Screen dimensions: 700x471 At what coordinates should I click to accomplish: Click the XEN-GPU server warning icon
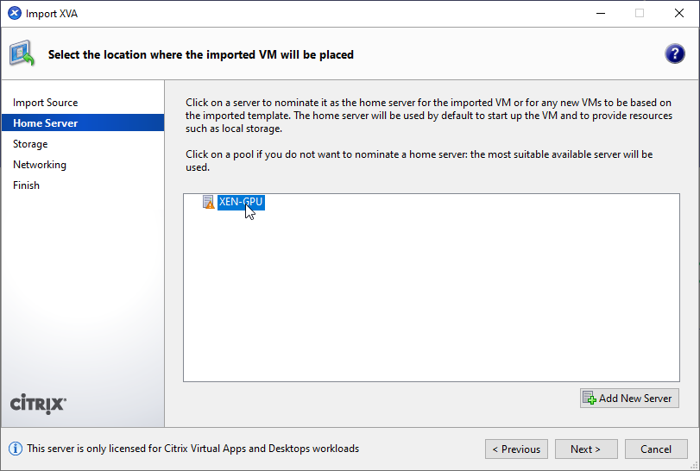(x=208, y=202)
